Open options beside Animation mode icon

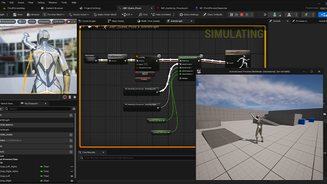click(x=313, y=15)
